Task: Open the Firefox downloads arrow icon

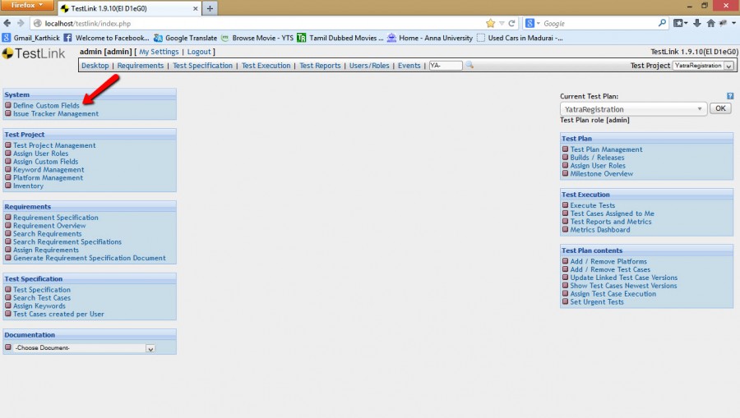Action: pos(697,23)
